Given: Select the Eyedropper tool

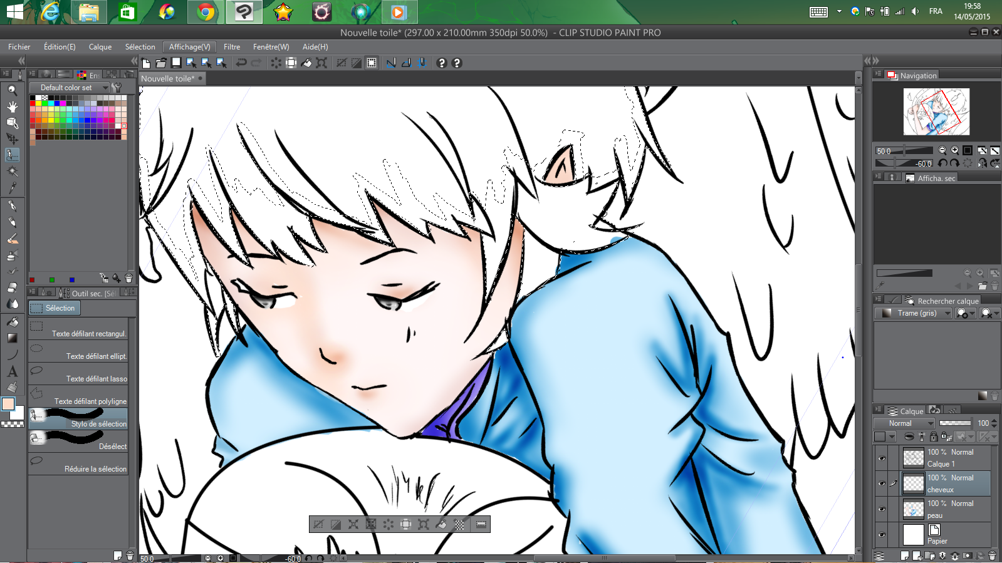Looking at the screenshot, I should [12, 187].
